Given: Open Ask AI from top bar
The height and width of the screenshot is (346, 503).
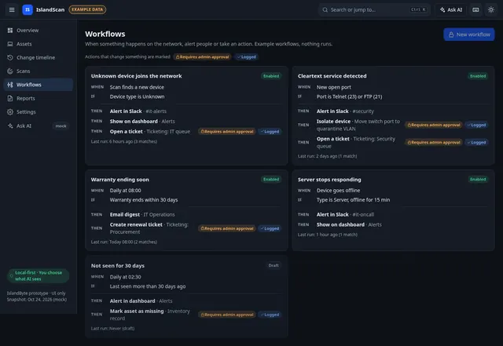Looking at the screenshot, I should (x=451, y=9).
